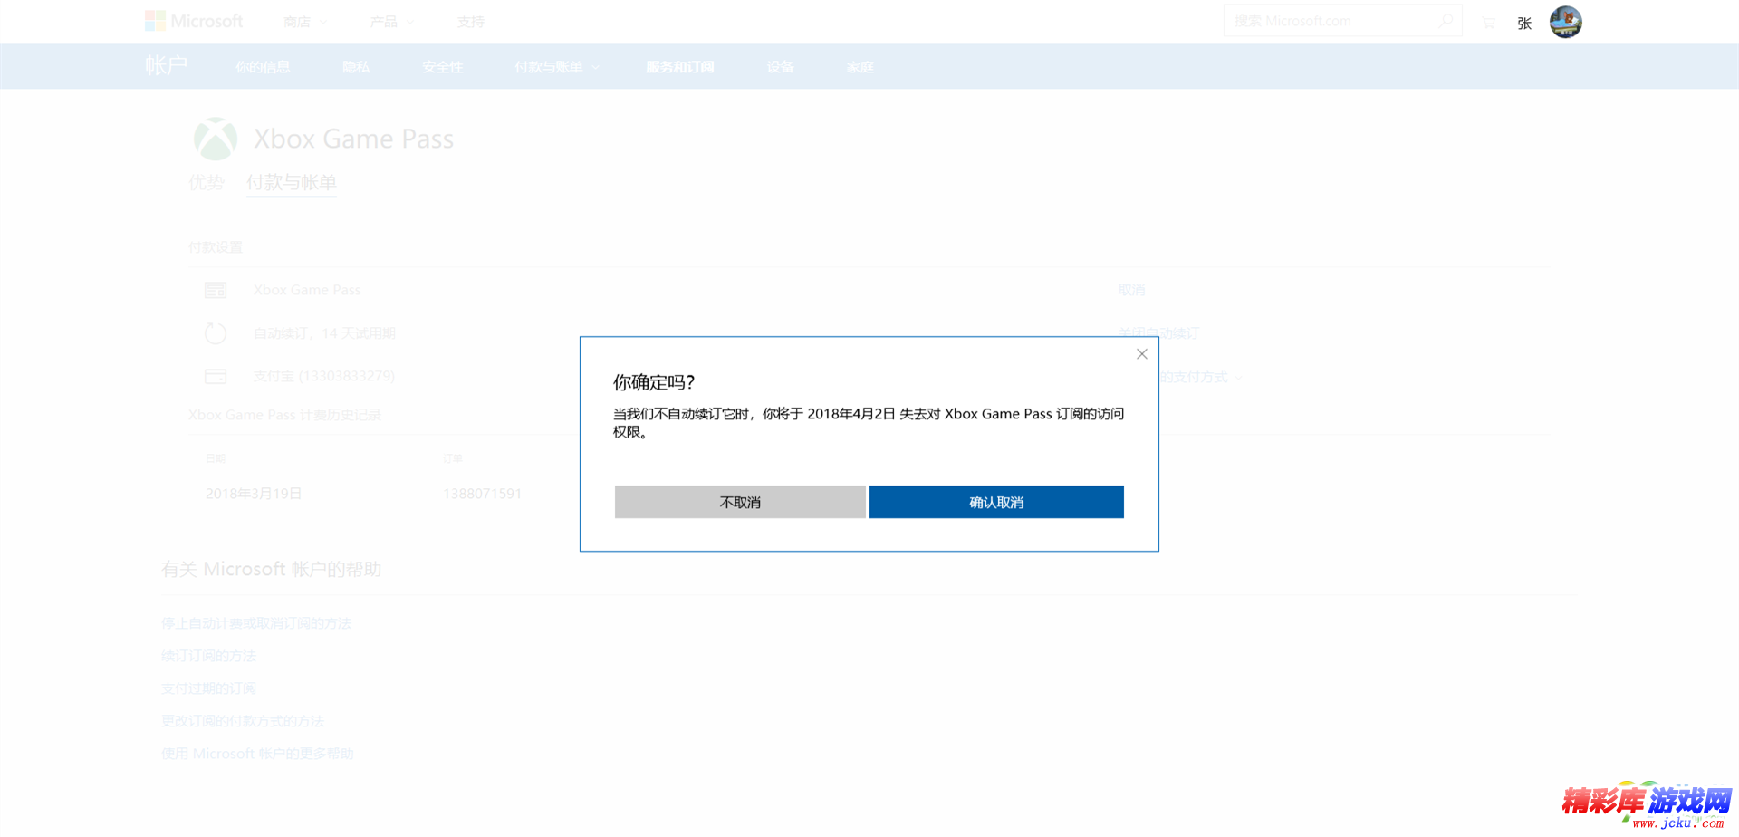Select the 自动续订, 14 天试用期 text

point(324,333)
